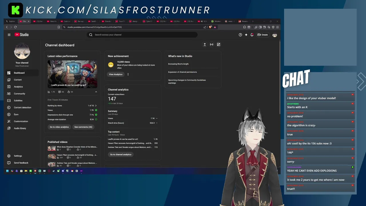
Task: Open the Andrew Tate and Sneako video
Action: (72, 164)
